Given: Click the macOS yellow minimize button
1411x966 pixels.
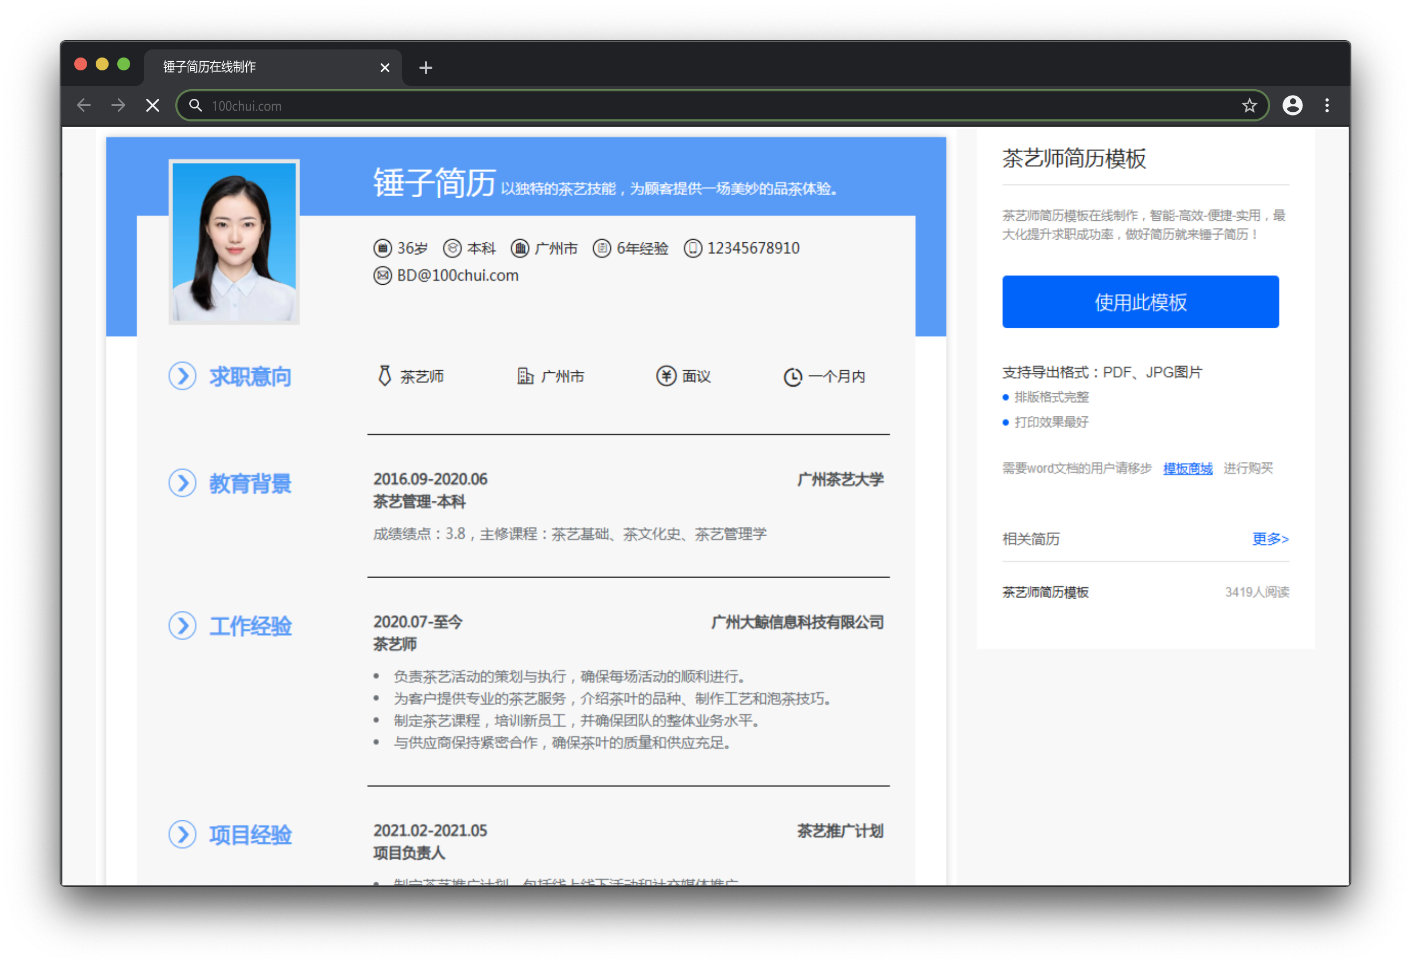Looking at the screenshot, I should coord(102,64).
